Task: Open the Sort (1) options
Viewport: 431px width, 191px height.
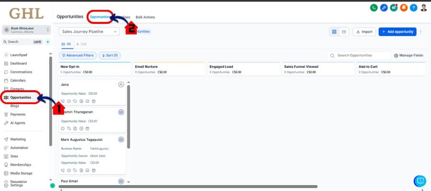Action: pos(110,55)
